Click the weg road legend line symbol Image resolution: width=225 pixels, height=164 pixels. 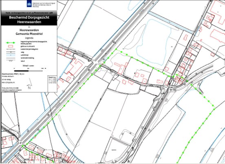click(x=11, y=52)
